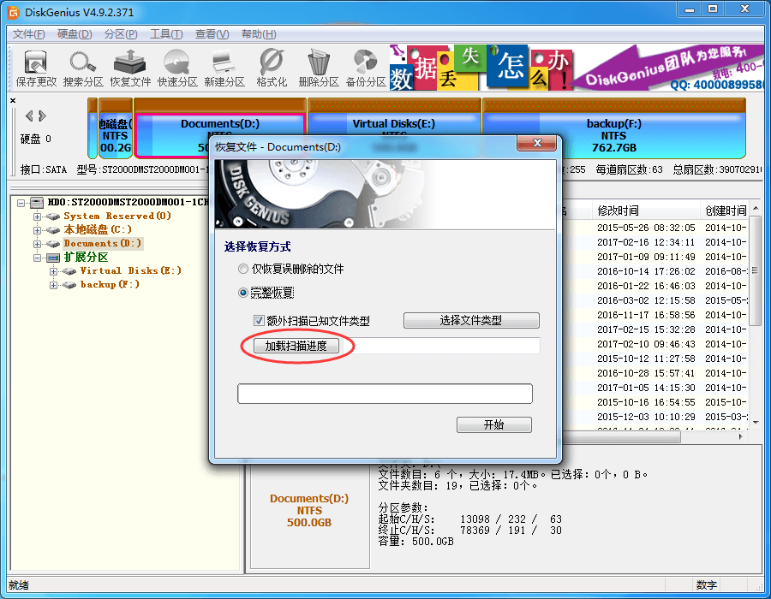Click the DiskGenius app logo in title bar

13,12
